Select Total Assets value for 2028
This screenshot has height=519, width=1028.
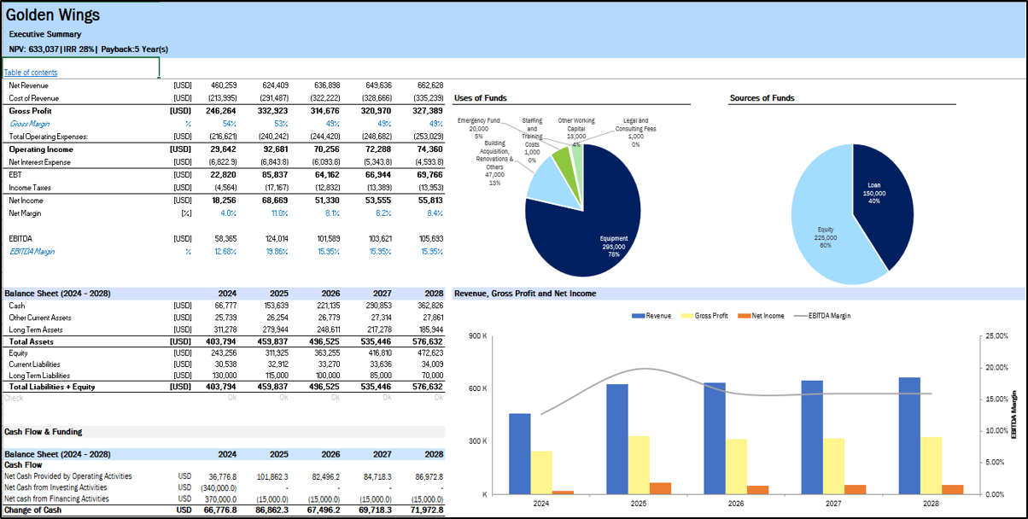[428, 341]
